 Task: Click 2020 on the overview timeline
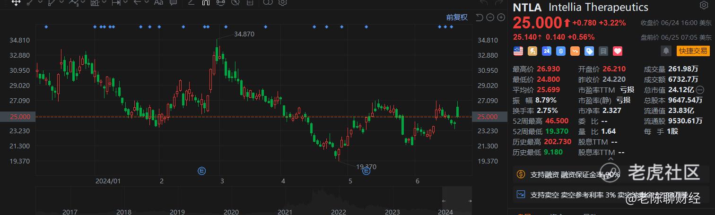[231, 212]
